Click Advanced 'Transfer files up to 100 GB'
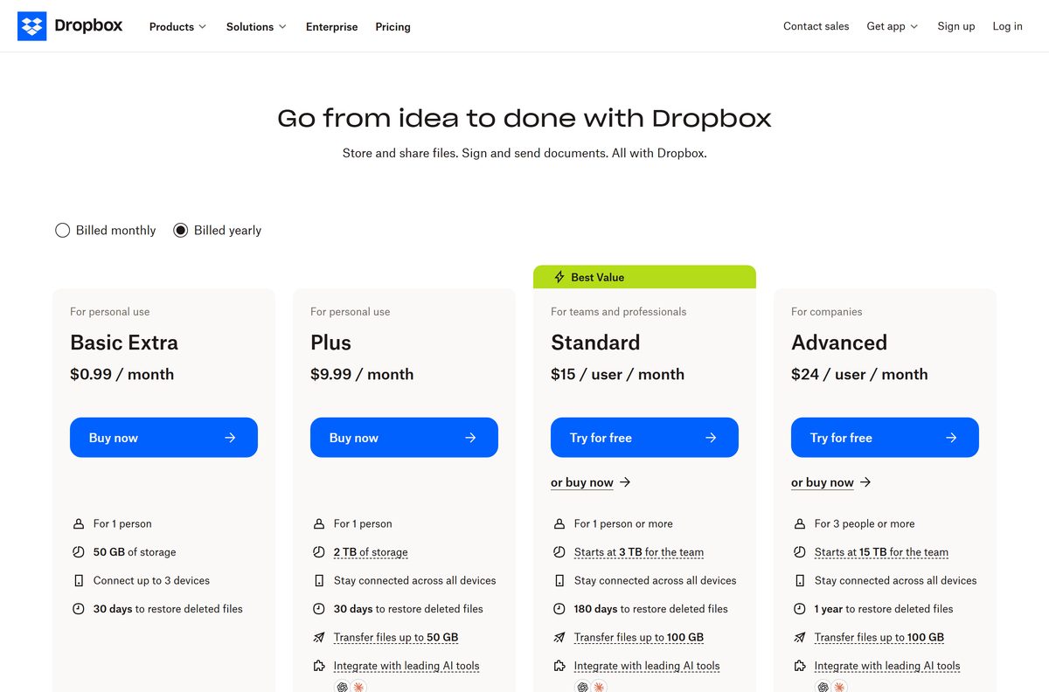Image resolution: width=1049 pixels, height=692 pixels. 879,638
